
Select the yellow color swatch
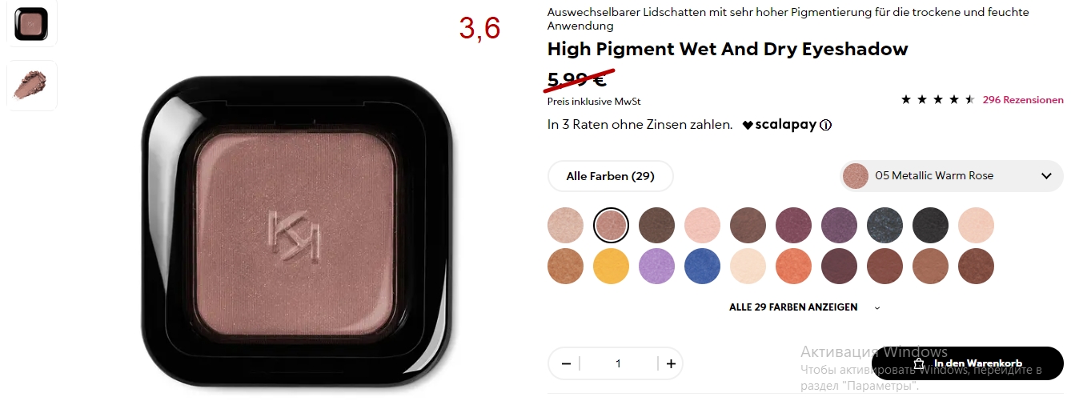coord(611,267)
